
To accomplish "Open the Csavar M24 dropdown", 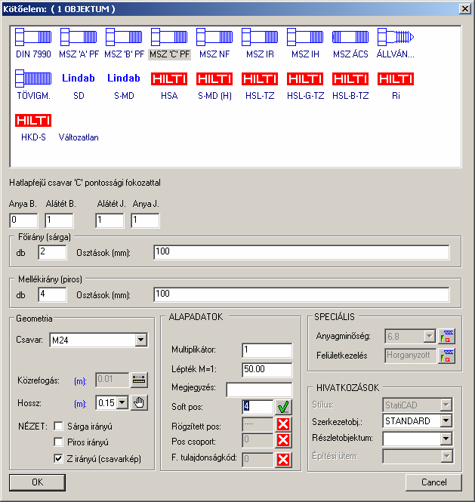I will point(141,340).
